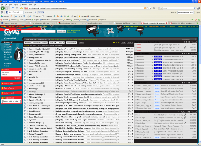
Task: Go to the browser Home icon
Action: tap(22, 8)
